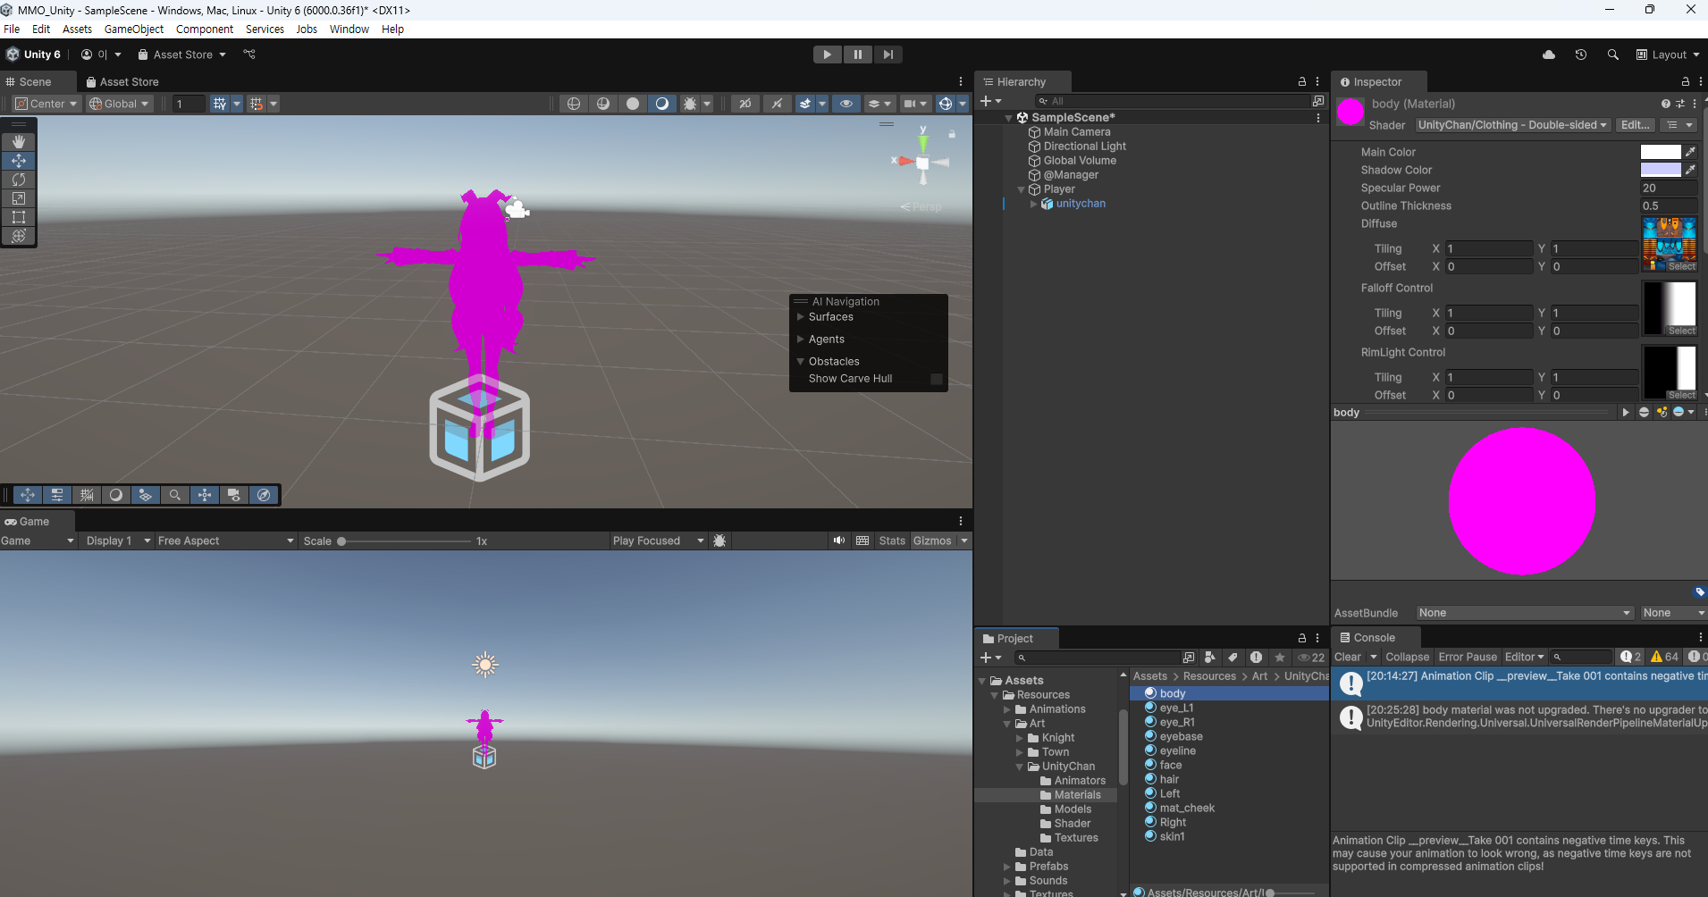Viewport: 1708px width, 897px height.
Task: Click the compass orientation overlay icon
Action: 264,495
